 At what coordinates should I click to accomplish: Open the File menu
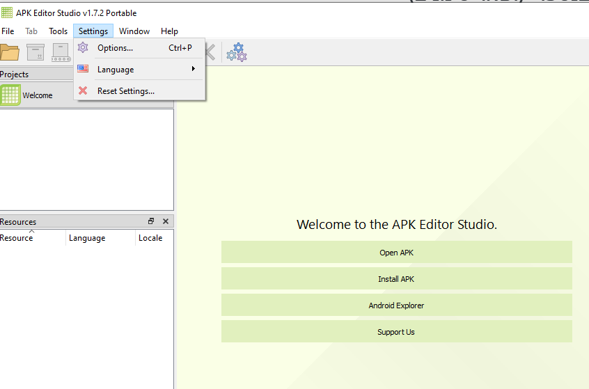point(8,31)
